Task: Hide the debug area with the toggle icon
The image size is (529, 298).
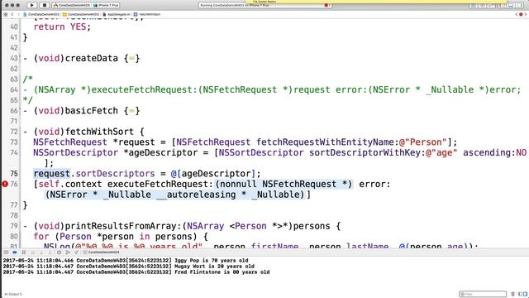Action: coord(6,252)
